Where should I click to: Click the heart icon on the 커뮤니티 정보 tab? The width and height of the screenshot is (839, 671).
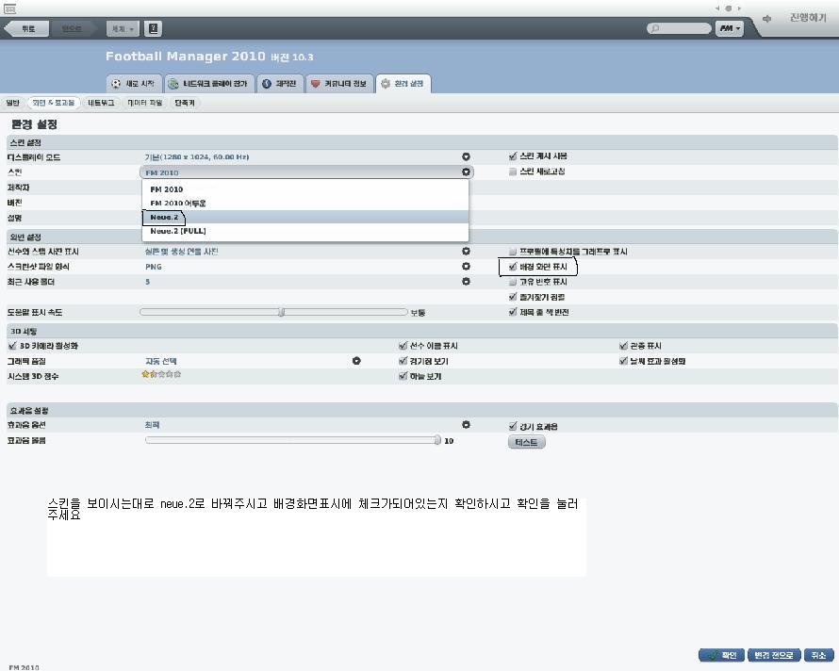click(x=315, y=84)
